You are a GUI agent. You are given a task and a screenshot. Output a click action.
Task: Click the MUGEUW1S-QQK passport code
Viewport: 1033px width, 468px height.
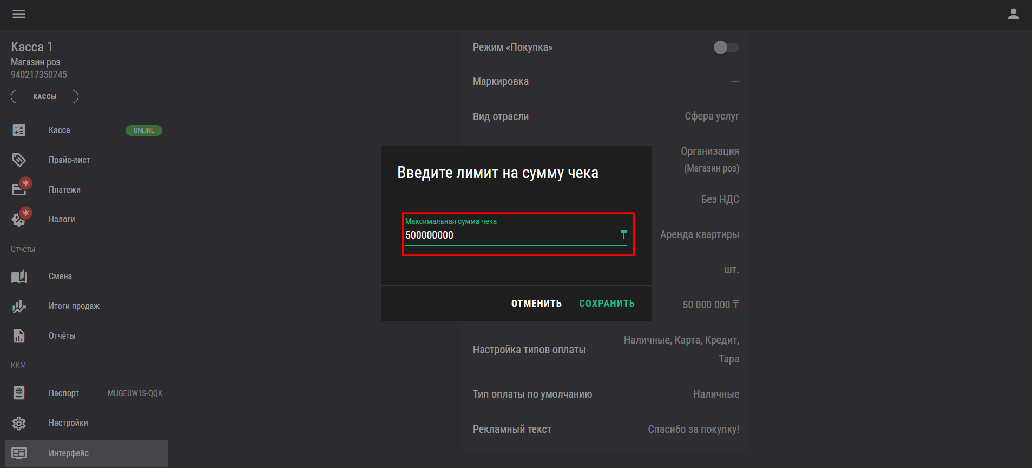(x=135, y=393)
